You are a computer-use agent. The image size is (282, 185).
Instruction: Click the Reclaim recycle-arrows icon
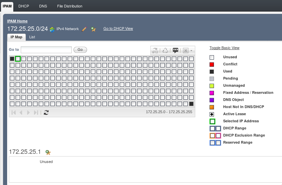coord(165,50)
